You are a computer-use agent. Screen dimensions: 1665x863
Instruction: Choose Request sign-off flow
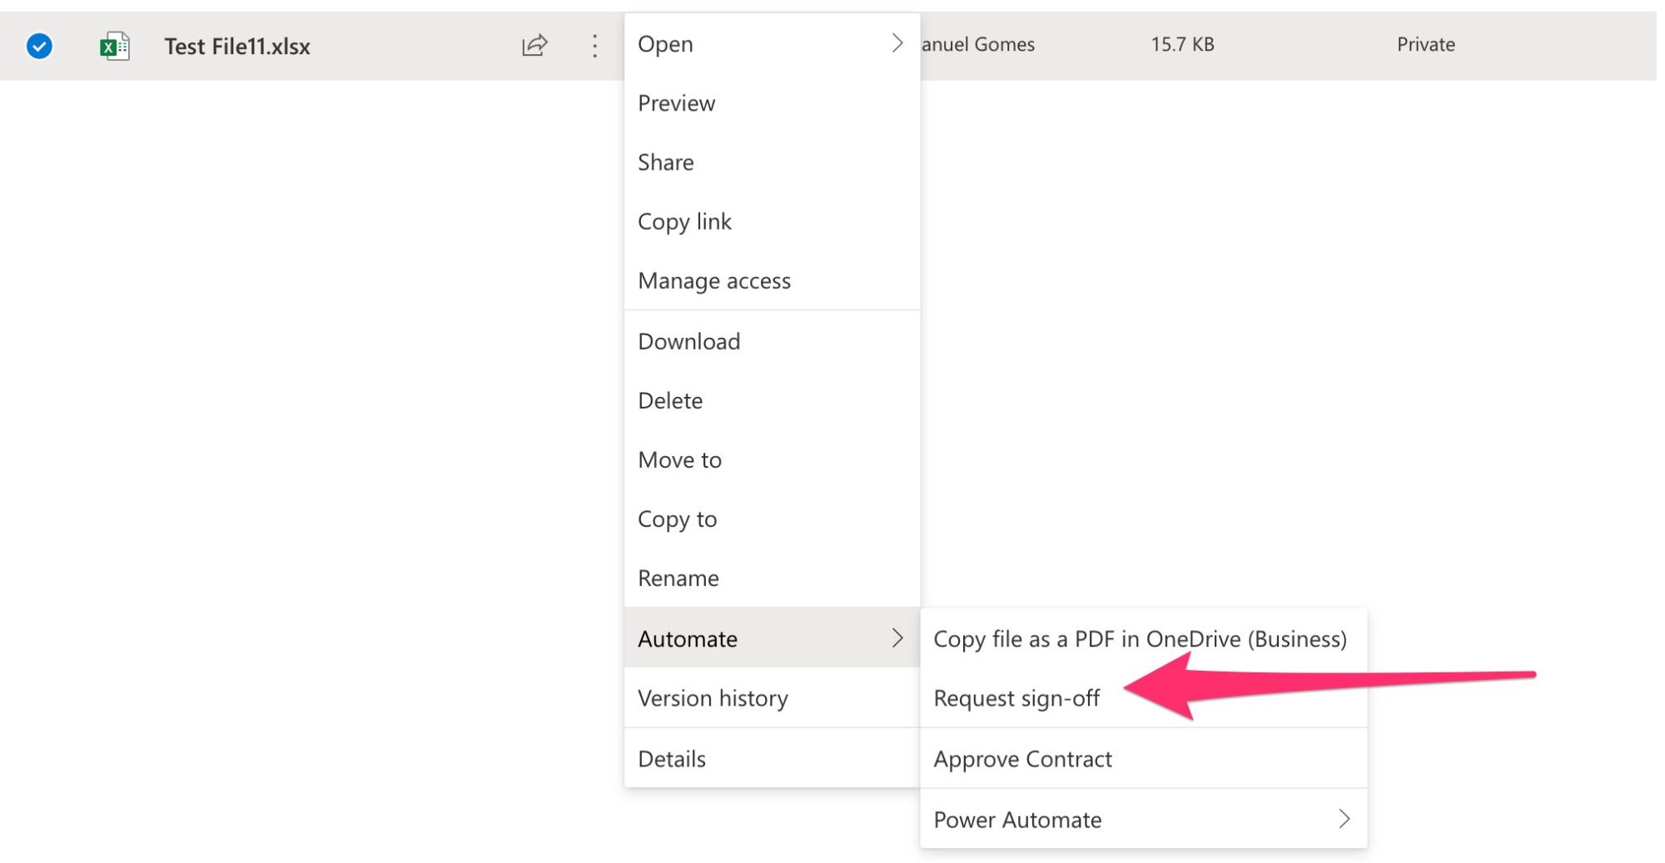(x=1143, y=697)
